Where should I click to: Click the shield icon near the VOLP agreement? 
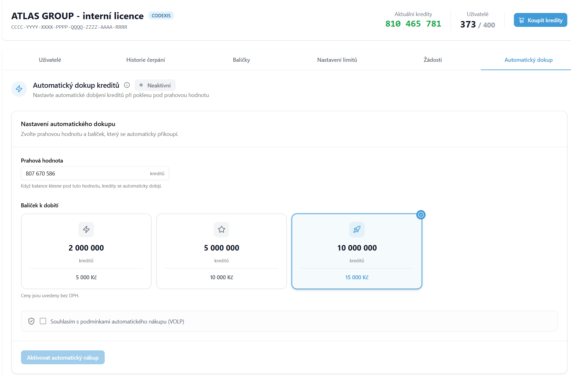31,321
